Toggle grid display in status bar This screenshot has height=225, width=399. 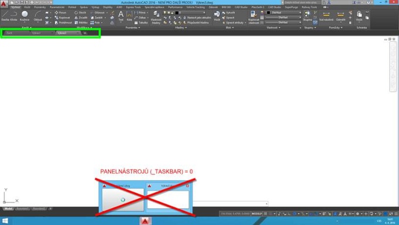(265, 214)
